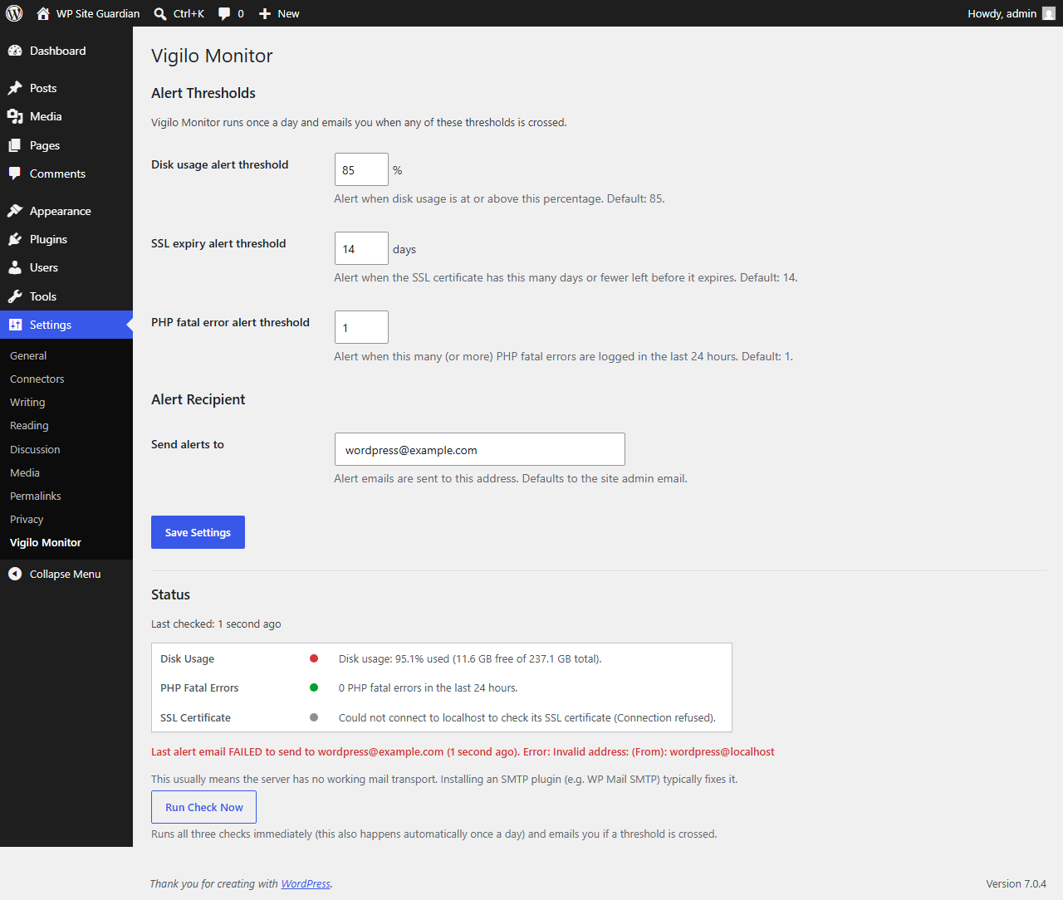Click the 'PHP Fatal Errors' row label
1063x900 pixels.
(199, 687)
